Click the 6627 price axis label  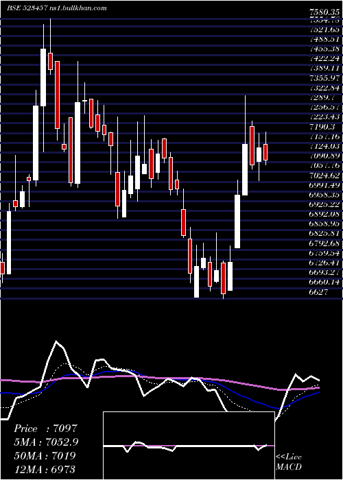pyautogui.click(x=318, y=292)
